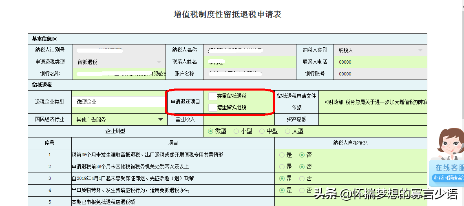
Task: Enable the 增量留抵退税 checkbox
Action: click(212, 108)
